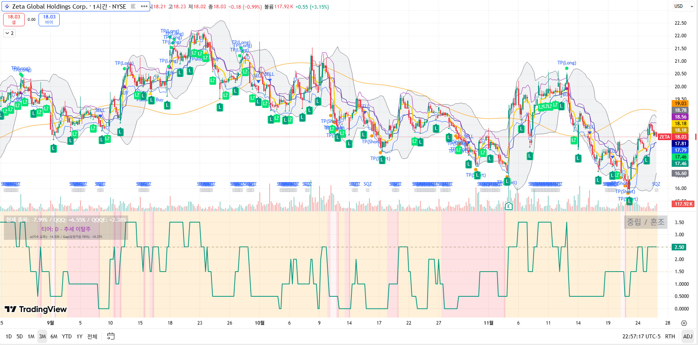This screenshot has width=698, height=345.
Task: Switch to the YTD time range
Action: click(x=67, y=336)
